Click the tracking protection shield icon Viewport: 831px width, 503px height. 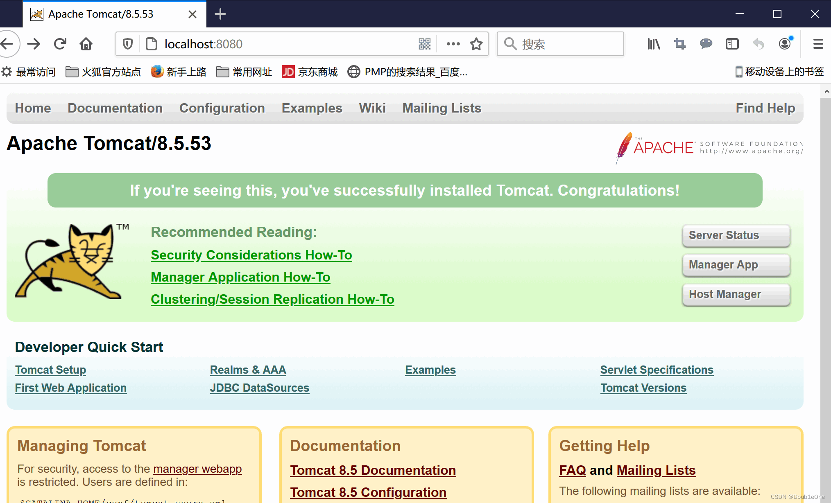tap(128, 44)
